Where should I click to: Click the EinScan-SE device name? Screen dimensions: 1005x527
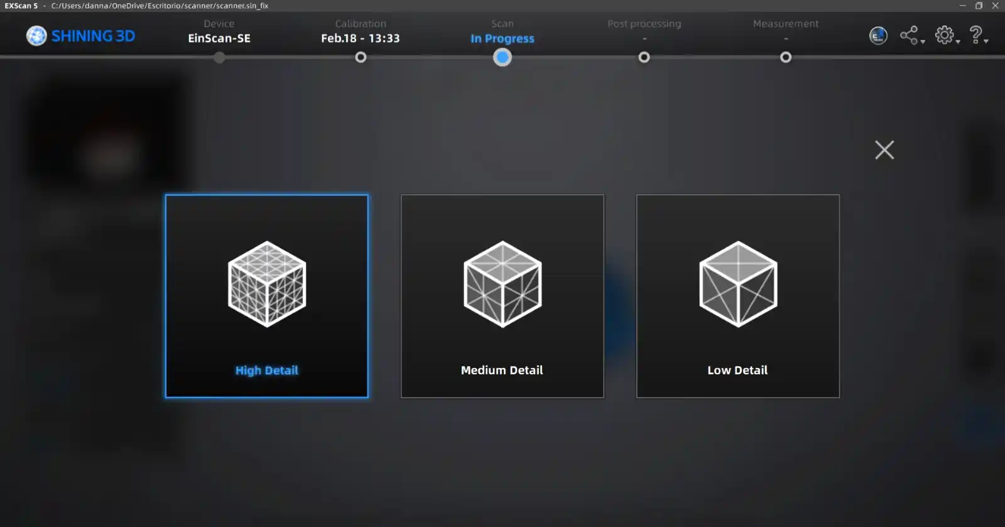pos(219,38)
